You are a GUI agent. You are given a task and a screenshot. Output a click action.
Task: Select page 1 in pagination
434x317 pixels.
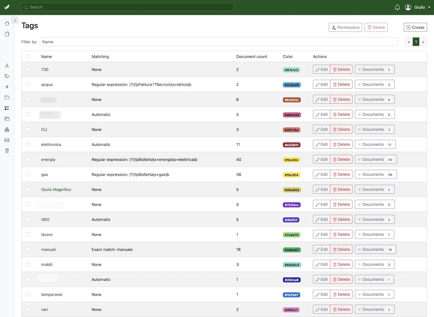(x=416, y=42)
